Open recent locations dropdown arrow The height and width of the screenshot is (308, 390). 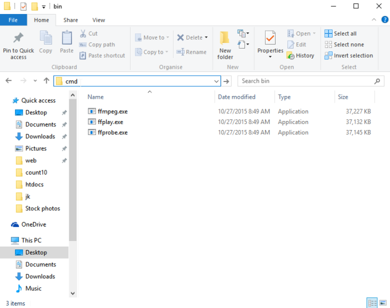coord(35,80)
